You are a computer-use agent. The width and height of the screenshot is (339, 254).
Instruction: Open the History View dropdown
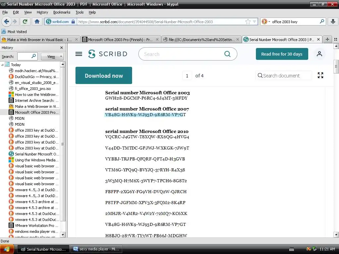tap(53, 56)
